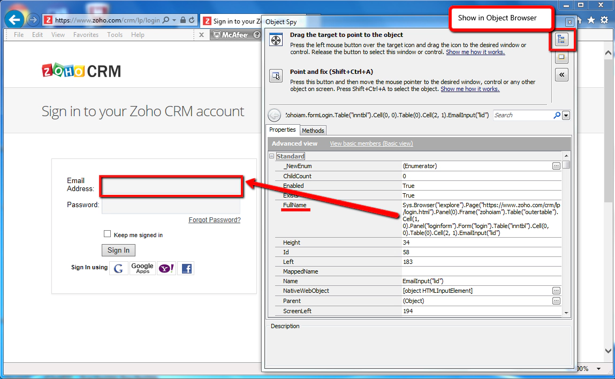
Task: Open the search dropdown arrow
Action: click(x=566, y=115)
